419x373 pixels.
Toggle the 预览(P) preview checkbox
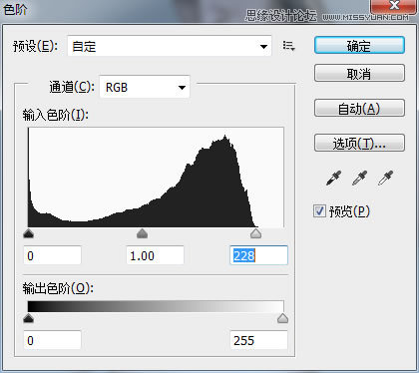click(319, 210)
